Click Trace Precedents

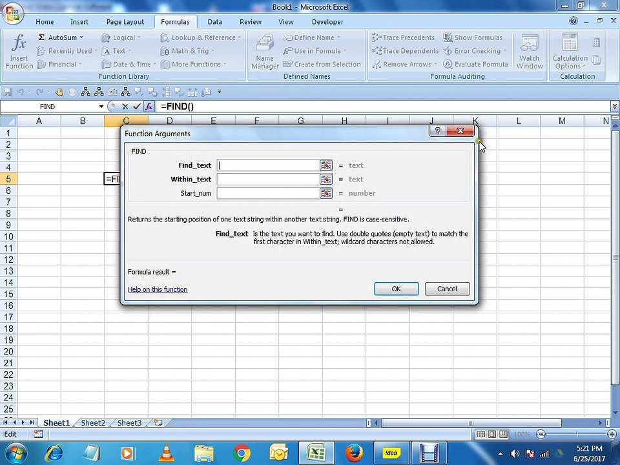403,37
